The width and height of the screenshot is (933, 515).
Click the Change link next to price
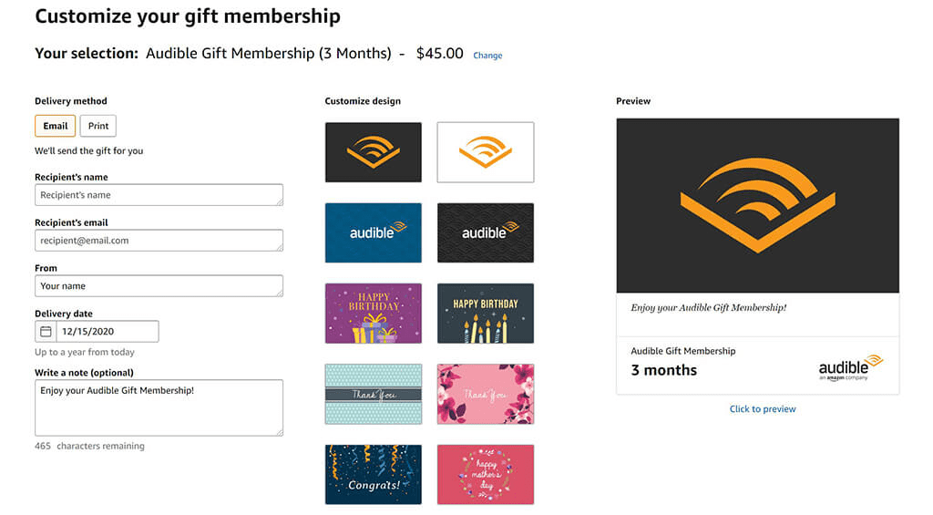pos(487,56)
